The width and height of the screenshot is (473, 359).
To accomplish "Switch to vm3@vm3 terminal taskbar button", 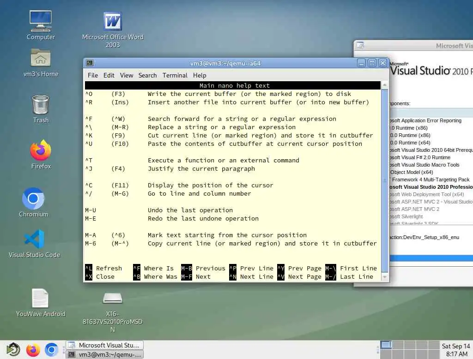I will pos(104,354).
